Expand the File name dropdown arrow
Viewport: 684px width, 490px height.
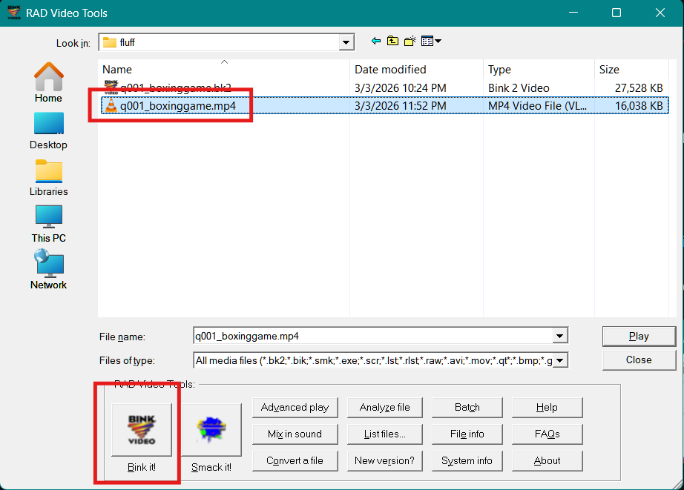pos(559,336)
